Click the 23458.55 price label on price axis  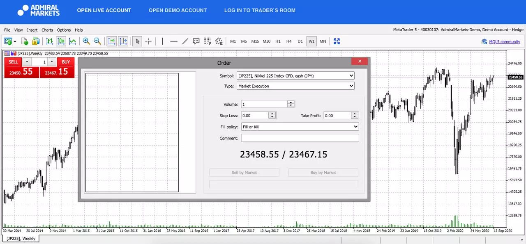coord(515,77)
